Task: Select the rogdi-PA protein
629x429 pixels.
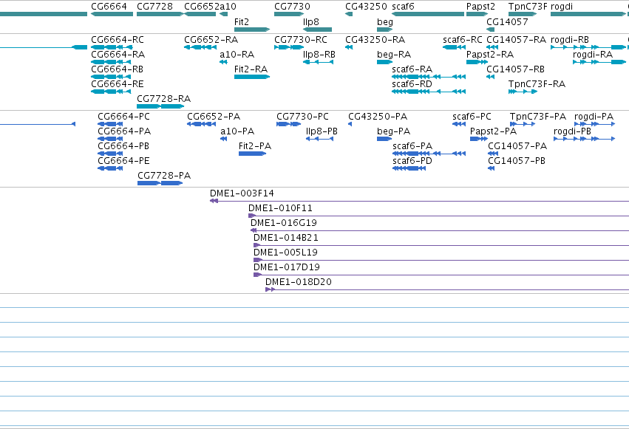Action: tap(594, 124)
